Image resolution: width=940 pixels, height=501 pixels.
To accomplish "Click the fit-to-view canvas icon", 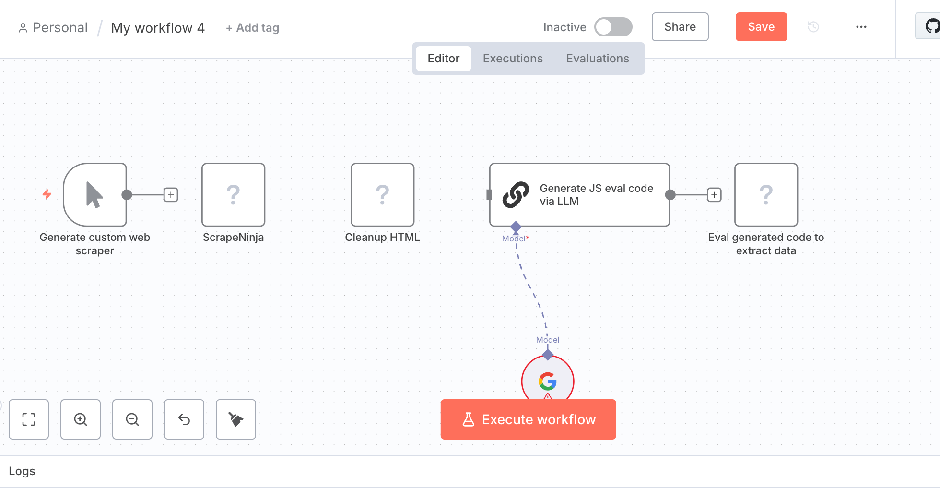I will point(29,419).
